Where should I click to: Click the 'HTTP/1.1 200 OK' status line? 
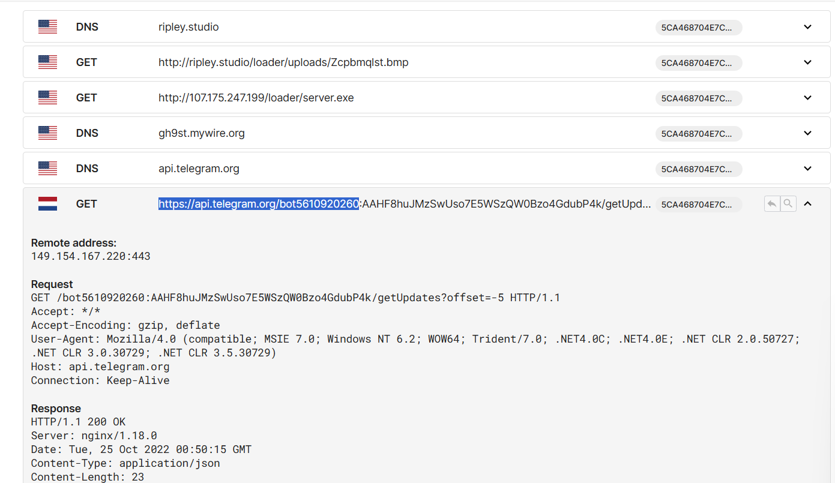[x=79, y=422]
